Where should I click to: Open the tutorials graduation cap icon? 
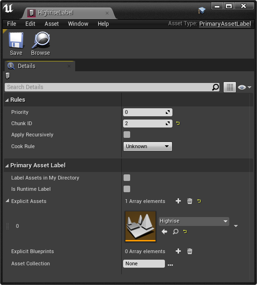pyautogui.click(x=202, y=10)
